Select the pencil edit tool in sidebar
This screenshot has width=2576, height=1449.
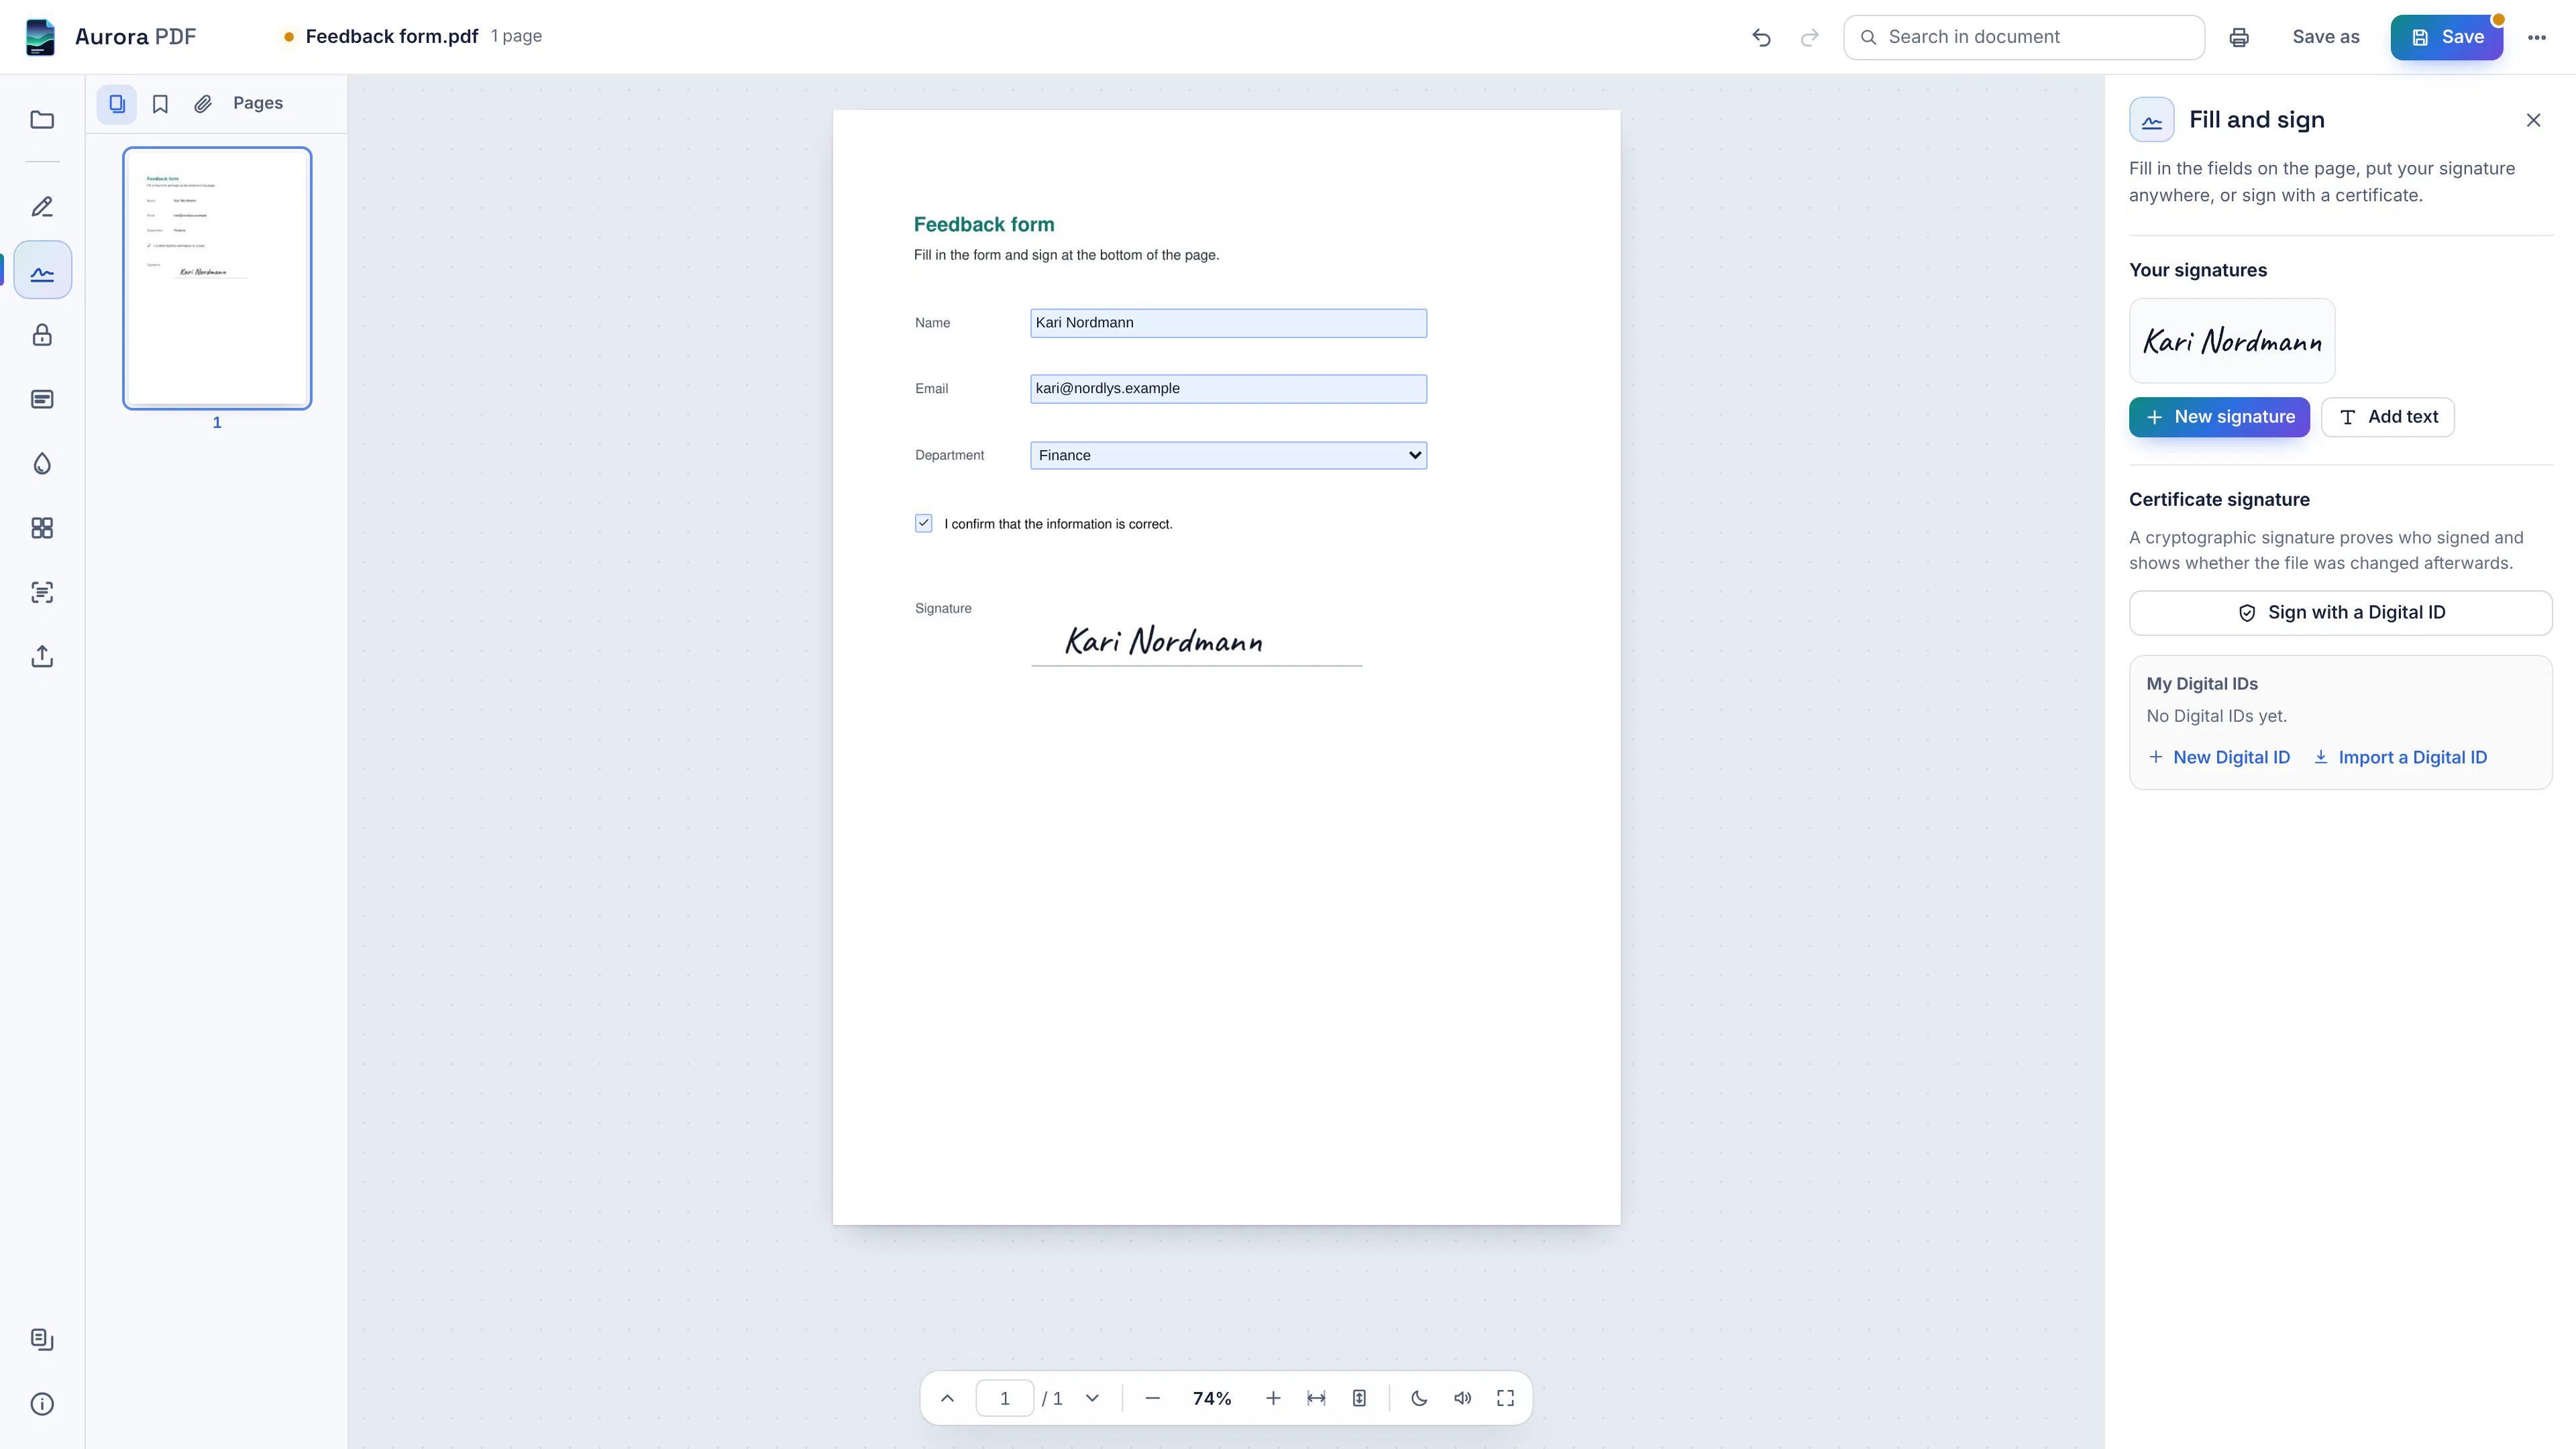pos(42,207)
